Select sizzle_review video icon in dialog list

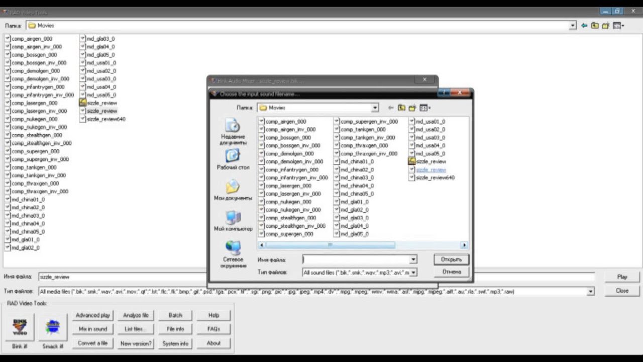[x=412, y=161]
